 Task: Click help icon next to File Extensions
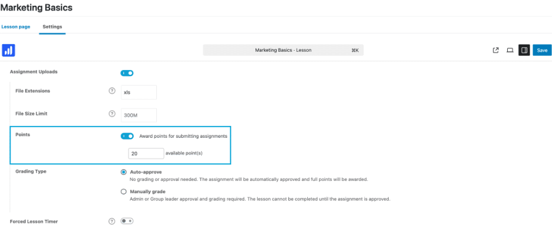112,91
